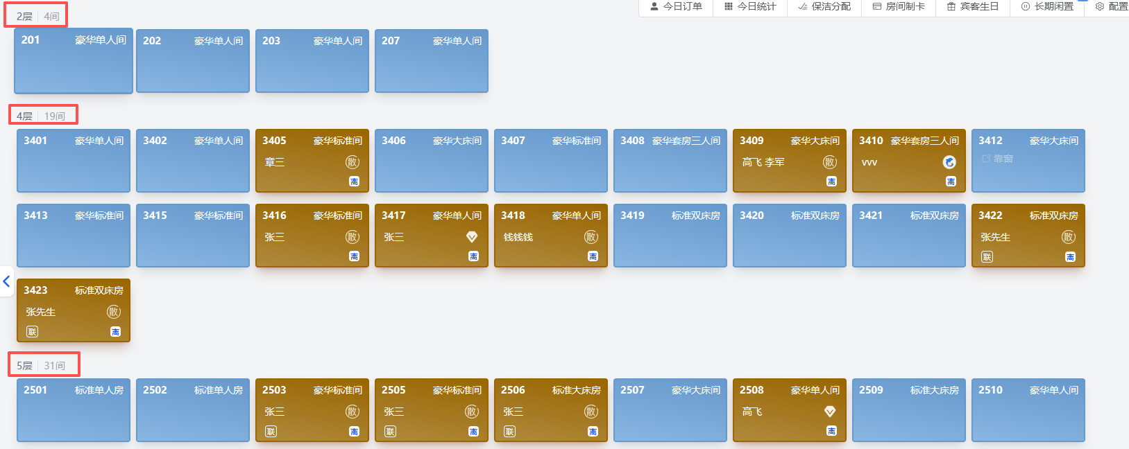Click the 联 icon in room 2505

(x=390, y=432)
